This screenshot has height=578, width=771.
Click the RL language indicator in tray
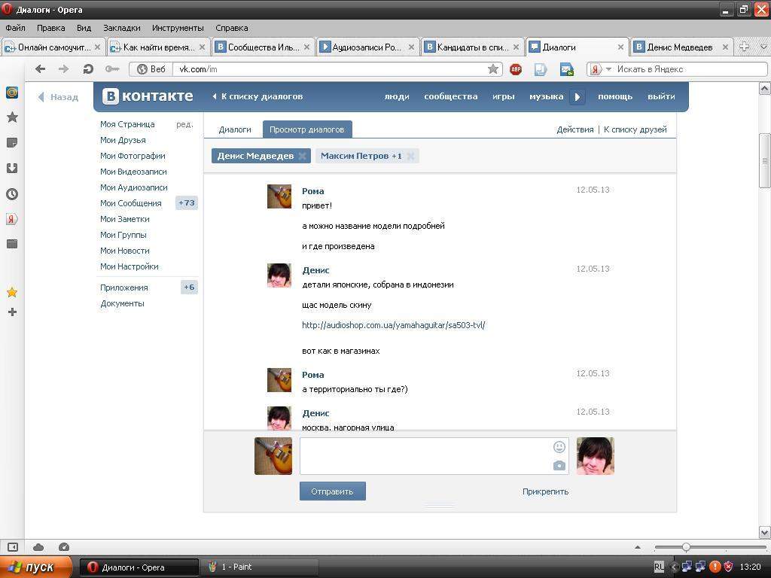coord(660,567)
